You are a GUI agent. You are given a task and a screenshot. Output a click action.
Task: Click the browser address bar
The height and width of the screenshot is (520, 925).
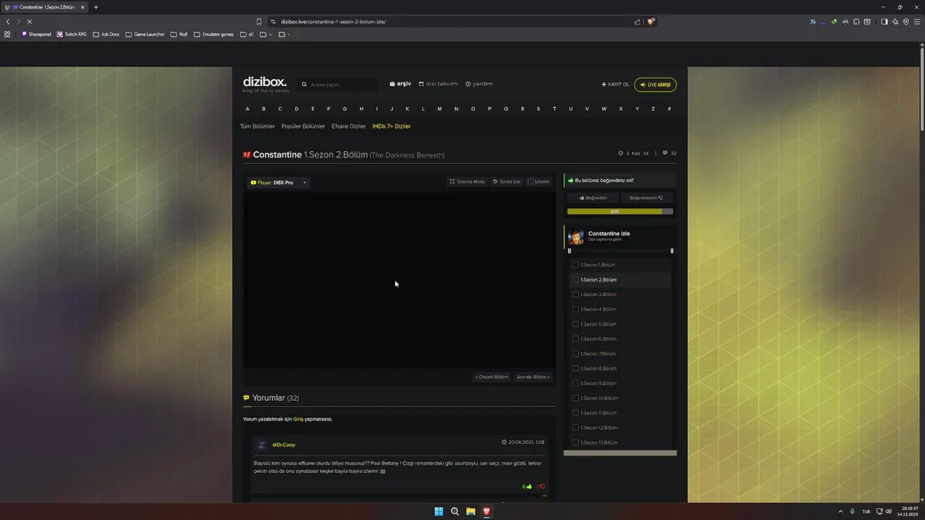tap(455, 22)
